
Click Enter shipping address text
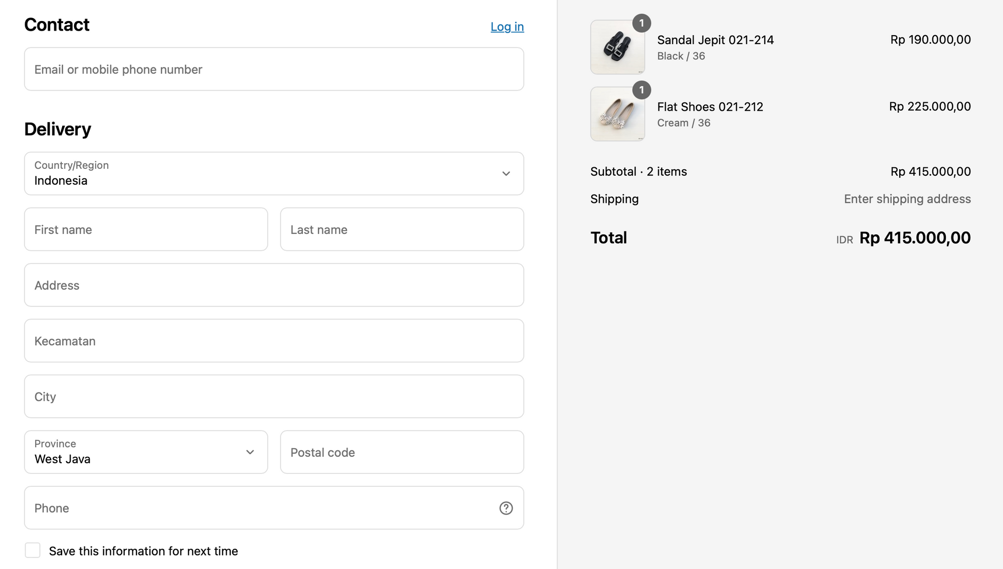pos(907,199)
